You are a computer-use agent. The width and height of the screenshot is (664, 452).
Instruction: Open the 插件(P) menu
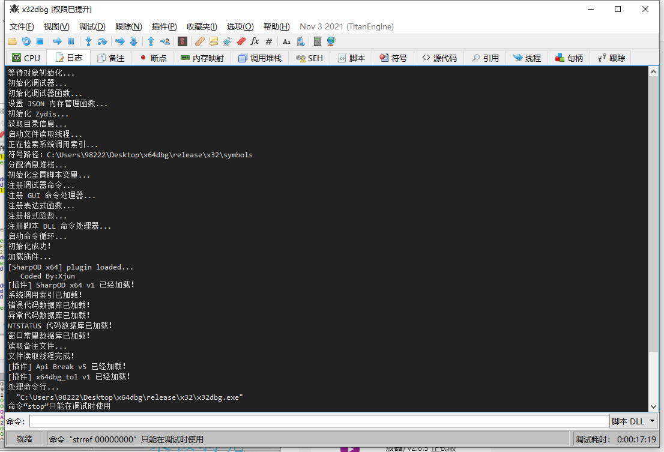164,26
